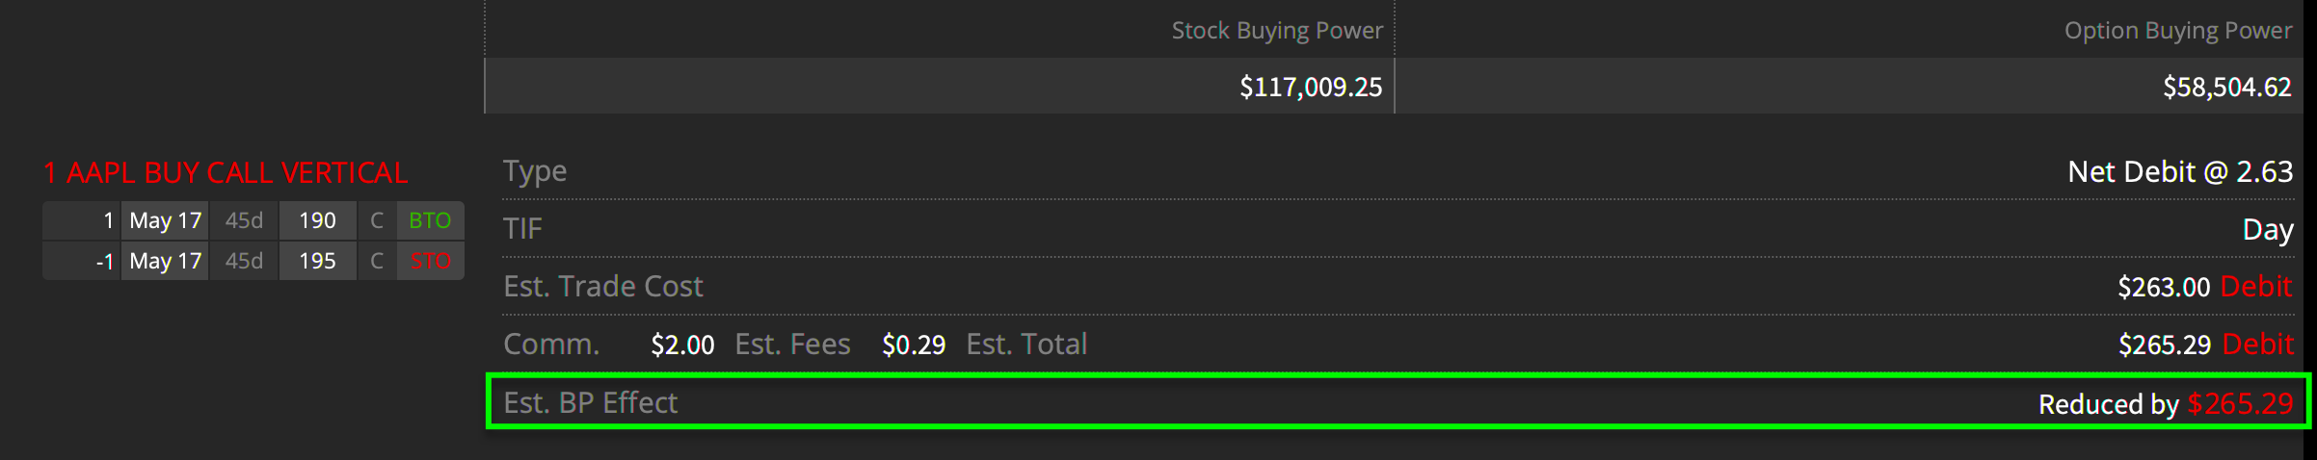Image resolution: width=2317 pixels, height=460 pixels.
Task: Click the Stock Buying Power amount $117,009.25
Action: click(x=1310, y=87)
